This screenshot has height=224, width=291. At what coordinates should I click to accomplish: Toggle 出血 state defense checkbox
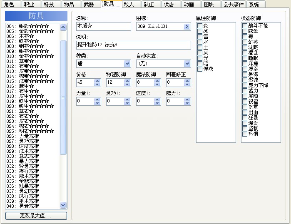coord(245,112)
